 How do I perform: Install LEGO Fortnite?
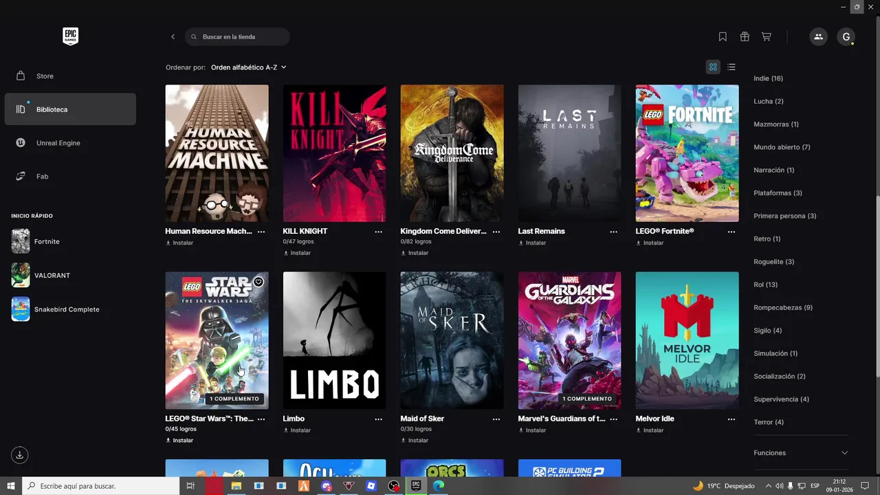point(650,243)
